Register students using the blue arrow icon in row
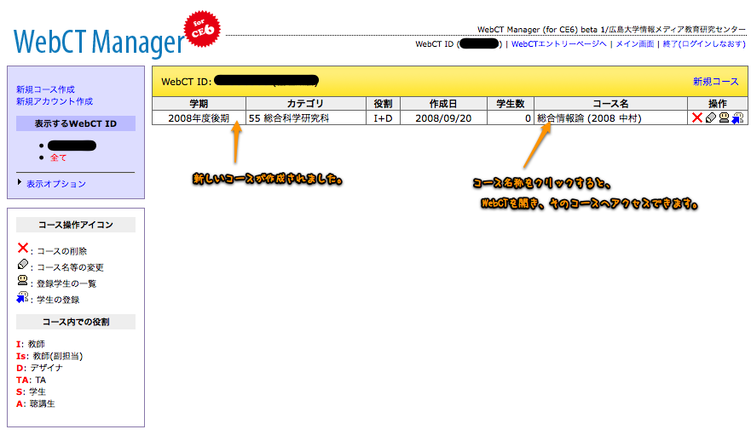751x435 pixels. (x=737, y=117)
